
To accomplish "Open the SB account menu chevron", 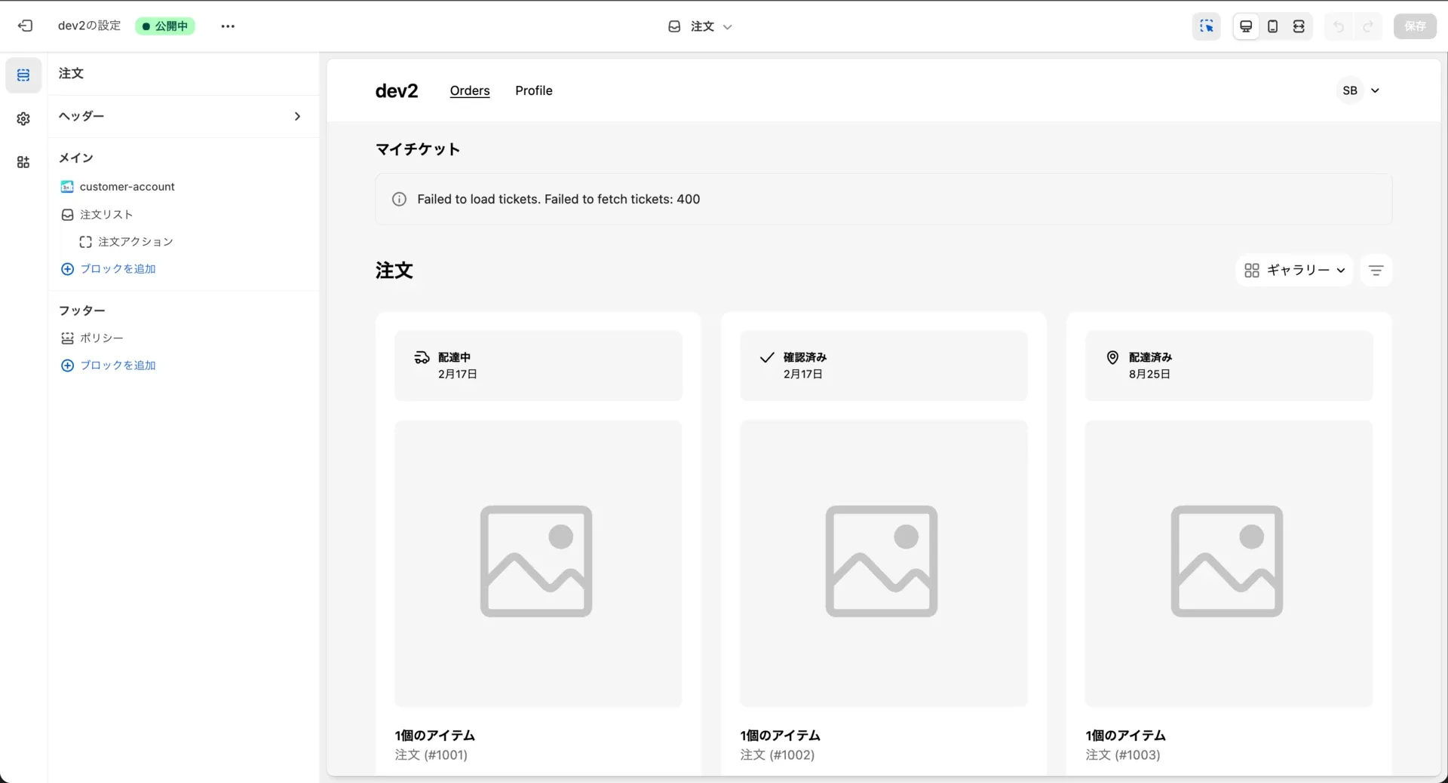I will tap(1375, 90).
